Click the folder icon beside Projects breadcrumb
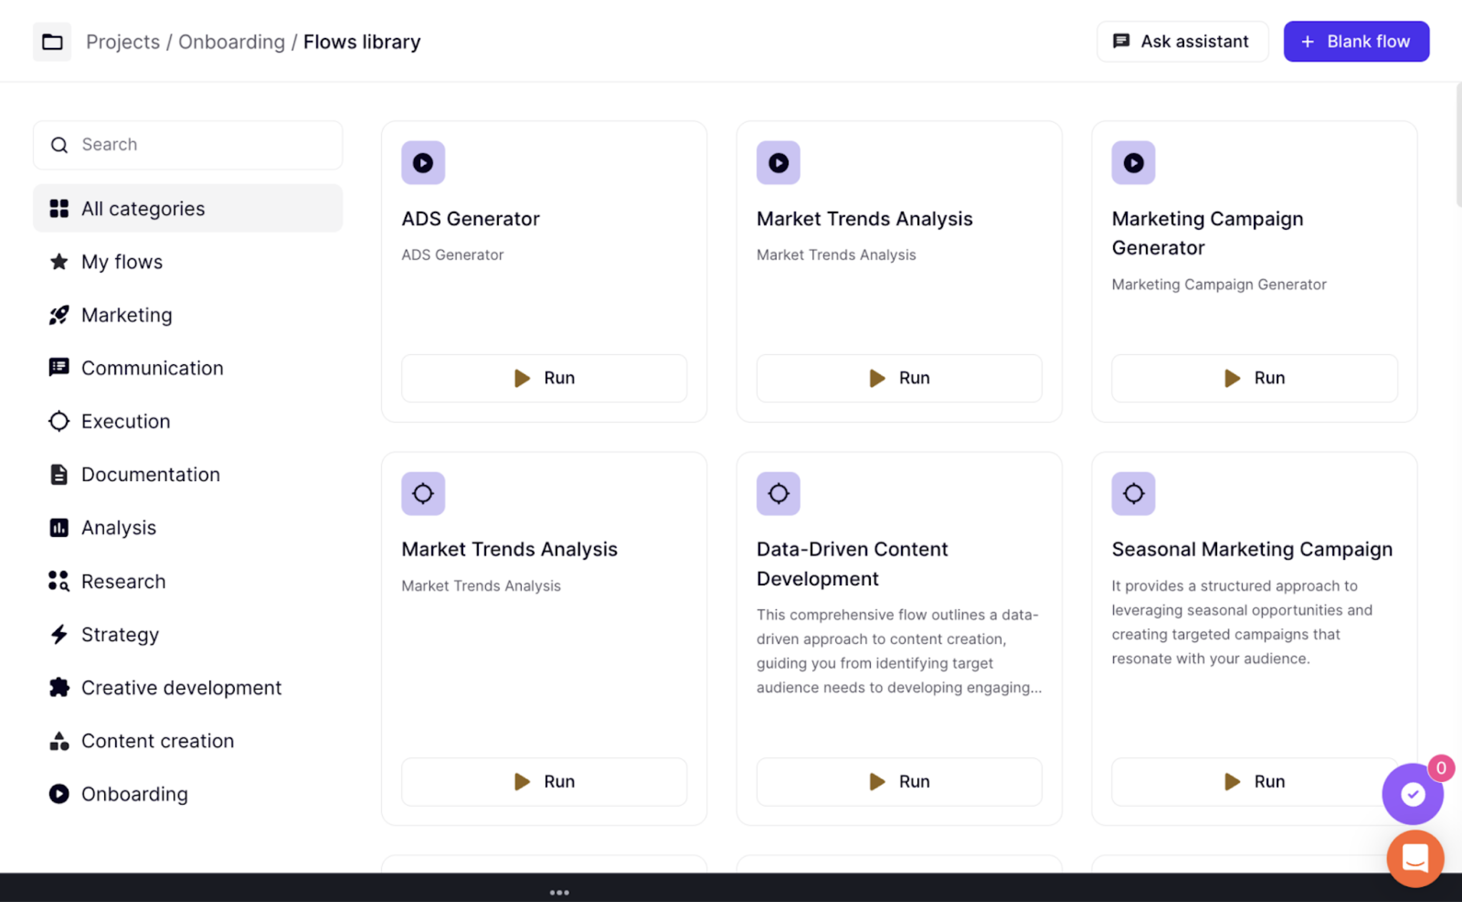 52,42
